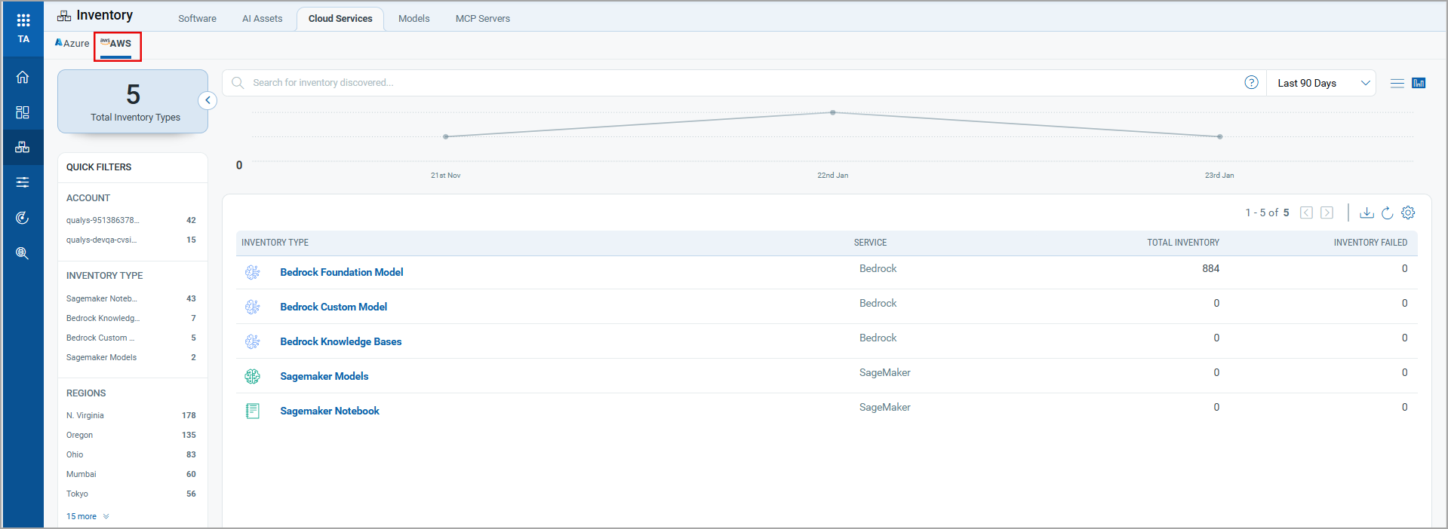This screenshot has width=1448, height=529.
Task: Click the Total Inventory Types card
Action: pos(133,102)
